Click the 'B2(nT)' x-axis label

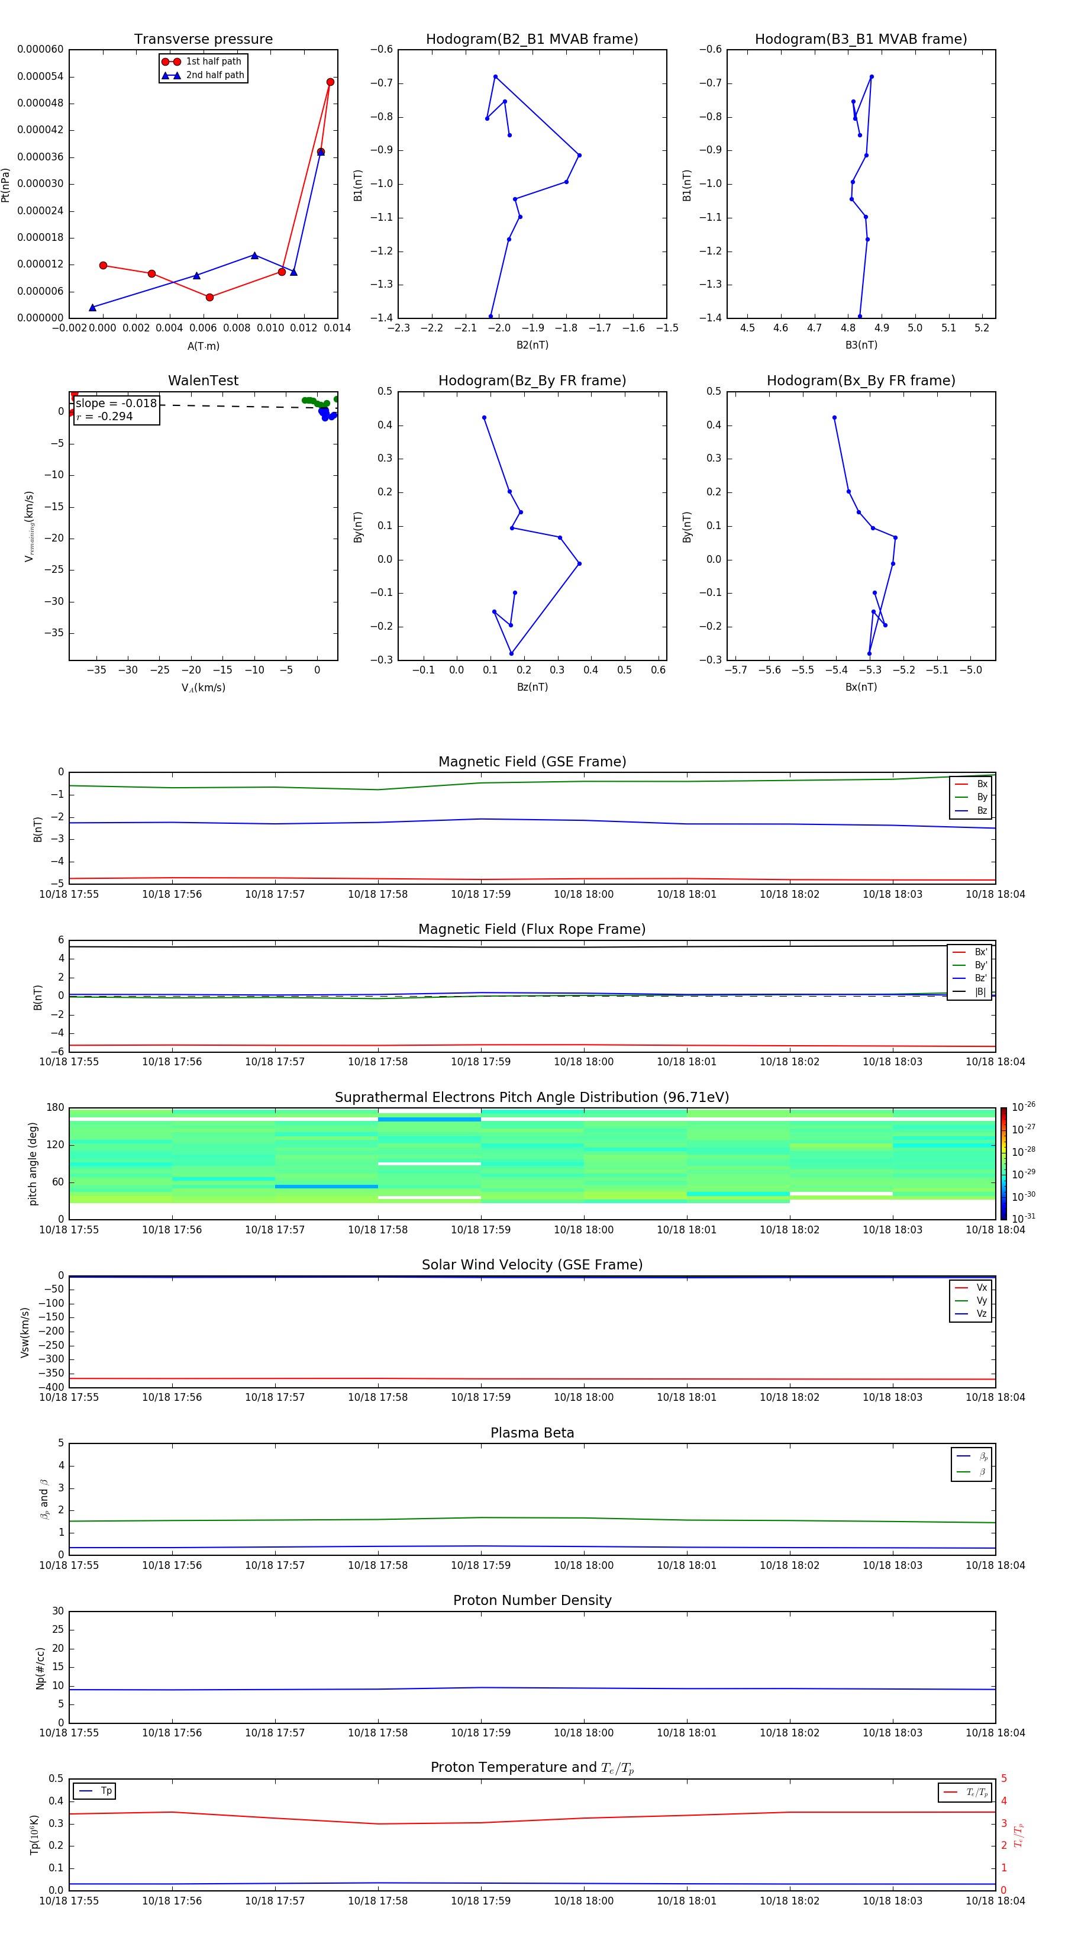tap(532, 345)
